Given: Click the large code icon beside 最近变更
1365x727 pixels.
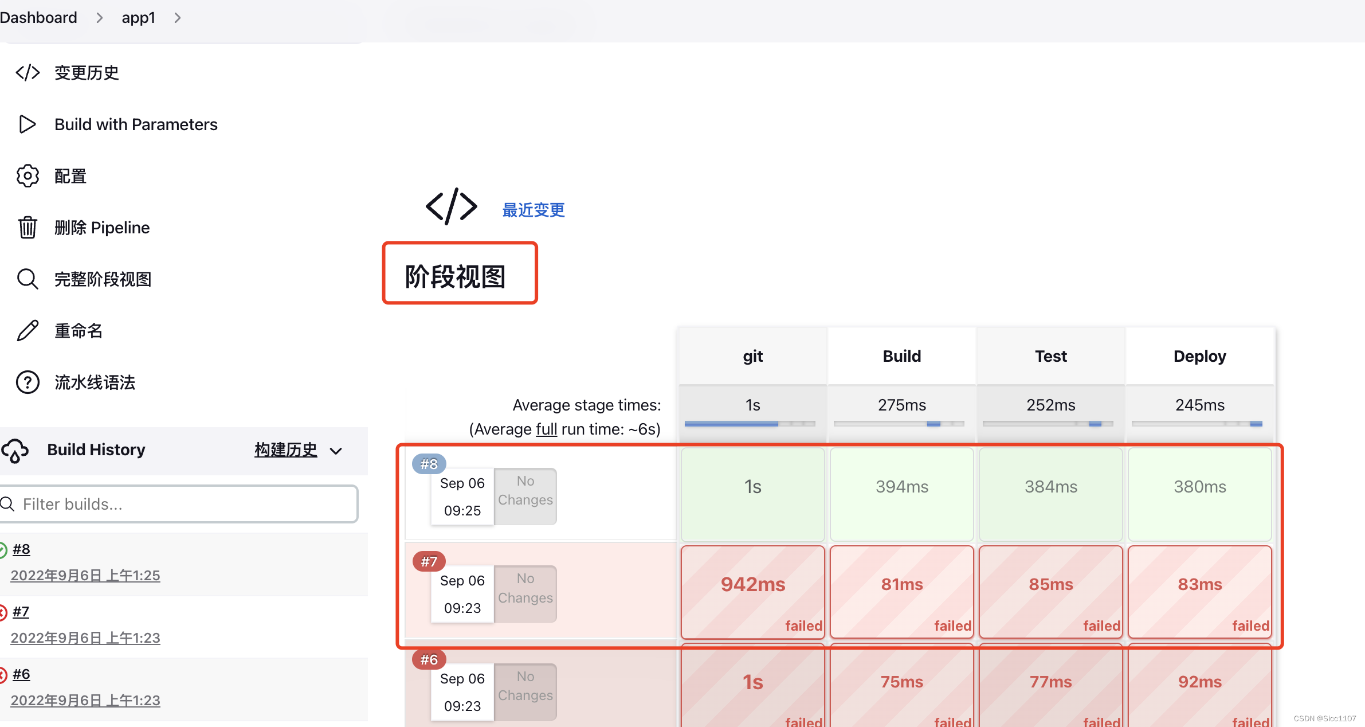Looking at the screenshot, I should click(x=452, y=206).
